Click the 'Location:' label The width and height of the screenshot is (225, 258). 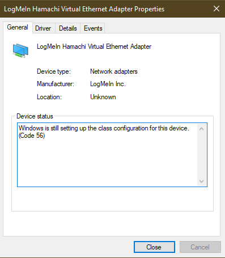49,97
